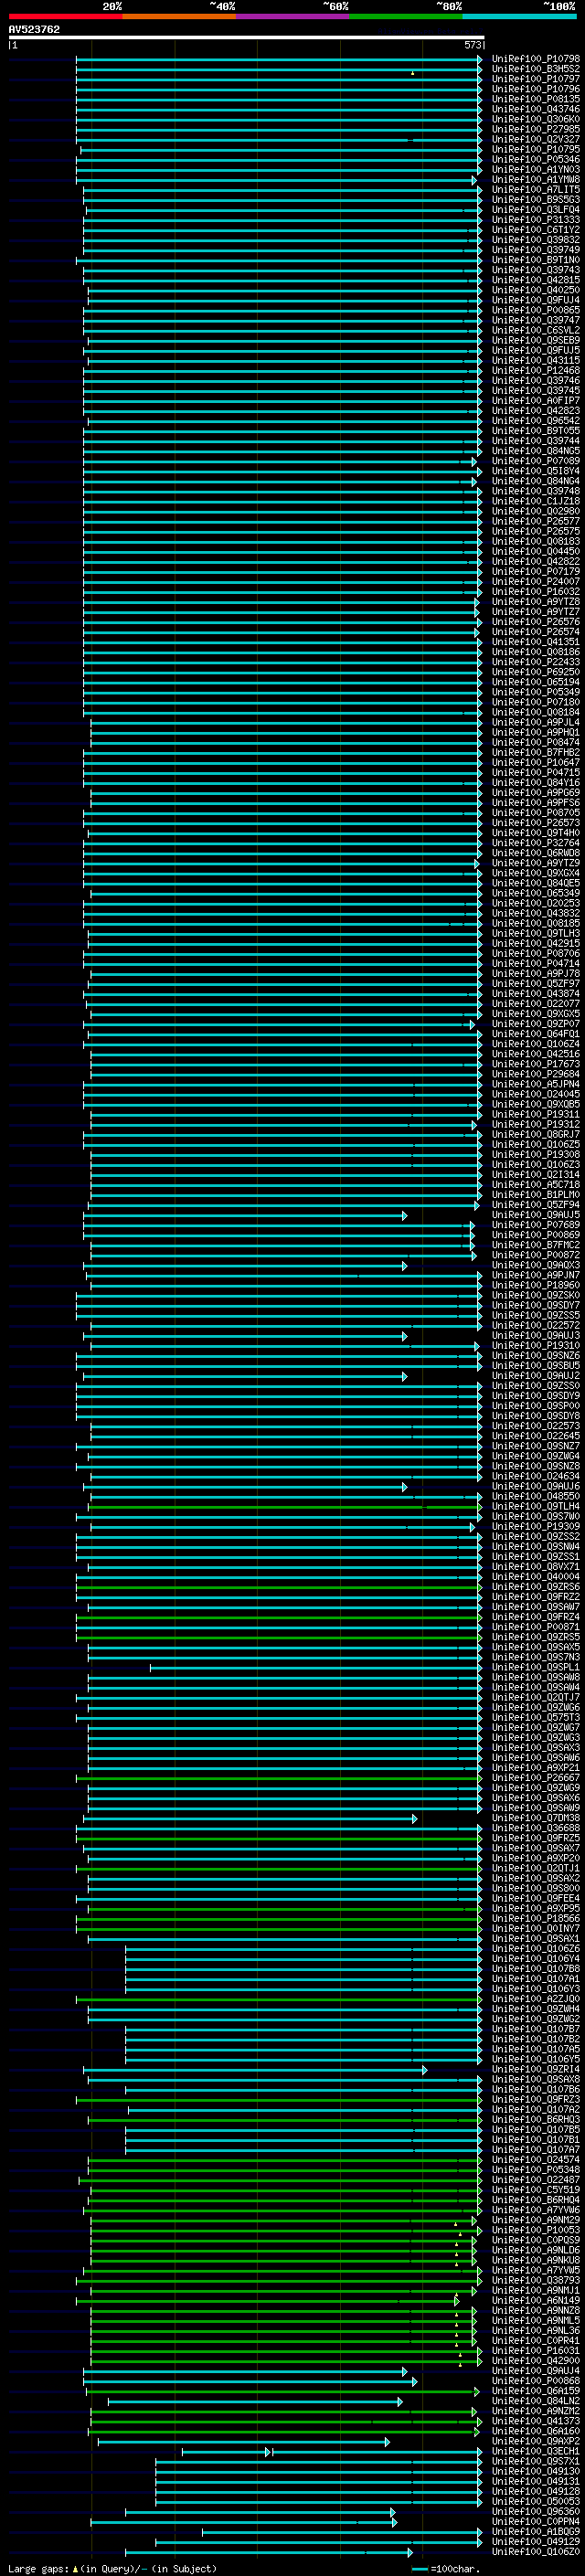Open hit UniRef100_P10053
The image size is (585, 2576).
(x=535, y=2230)
